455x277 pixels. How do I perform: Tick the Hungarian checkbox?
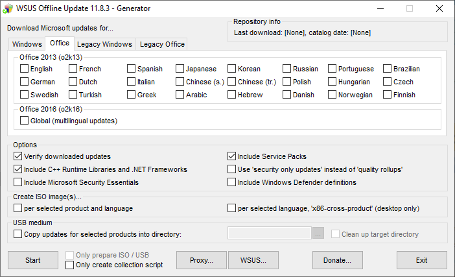pos(332,82)
